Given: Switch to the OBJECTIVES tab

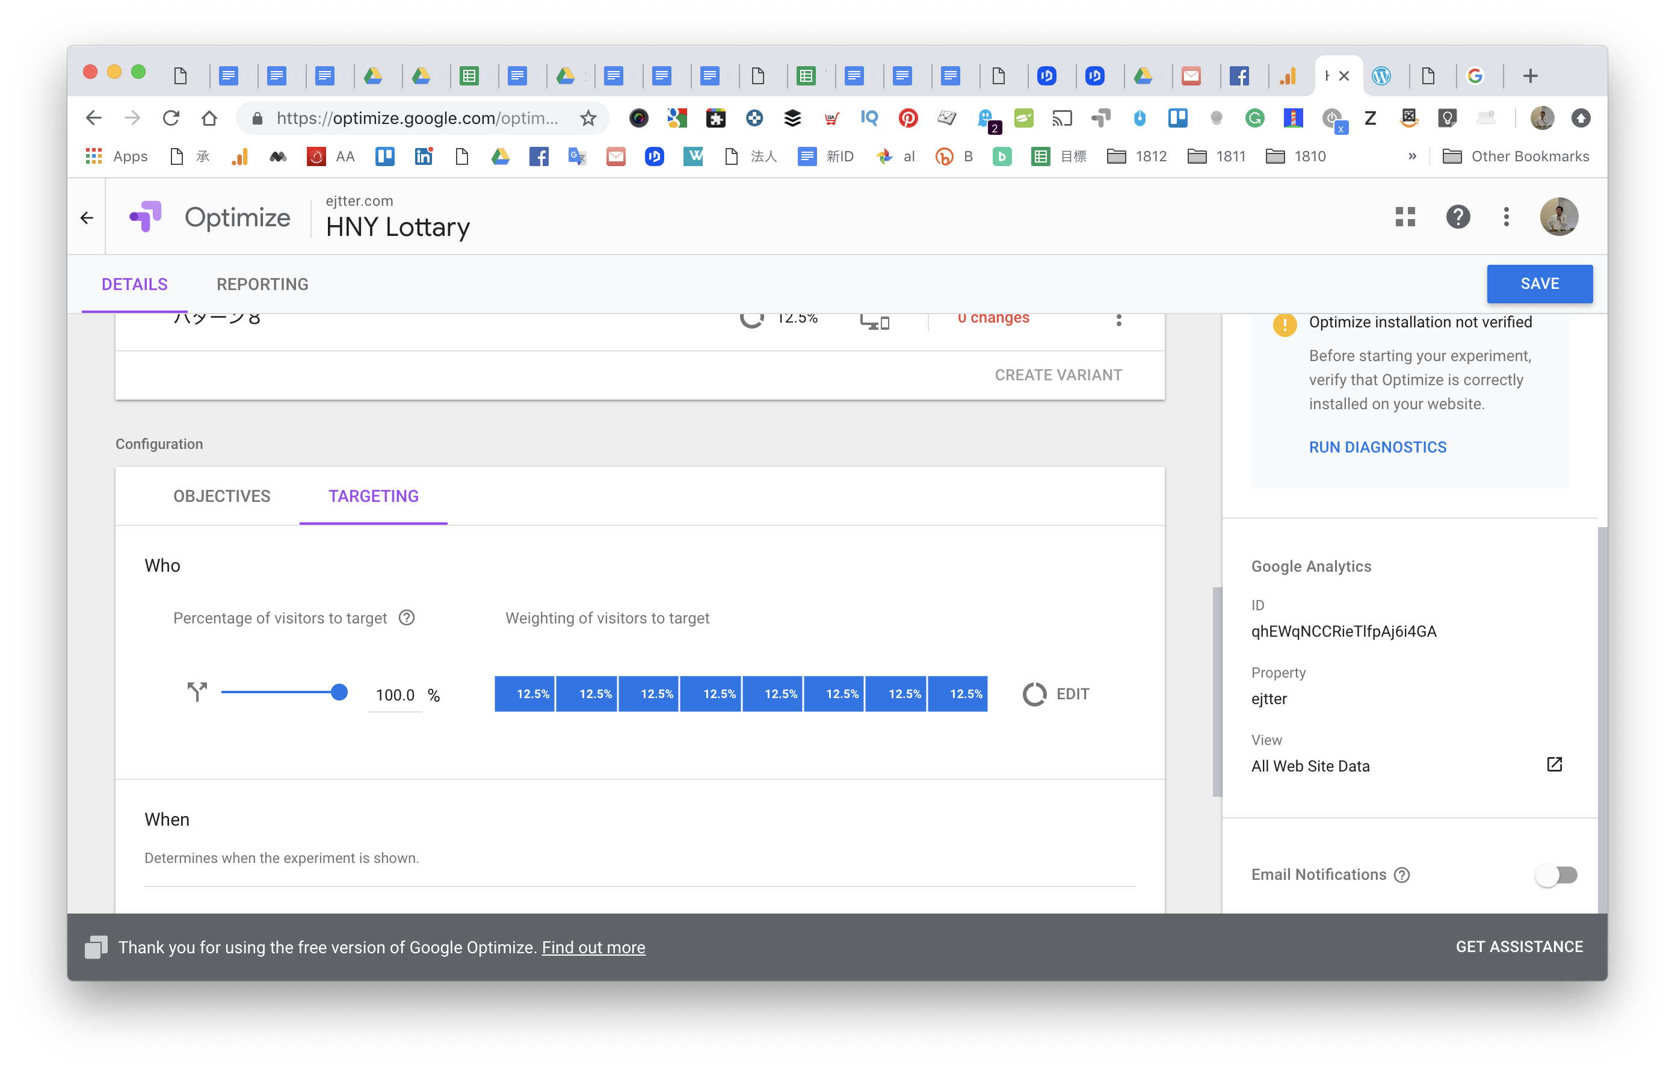Looking at the screenshot, I should (x=222, y=496).
